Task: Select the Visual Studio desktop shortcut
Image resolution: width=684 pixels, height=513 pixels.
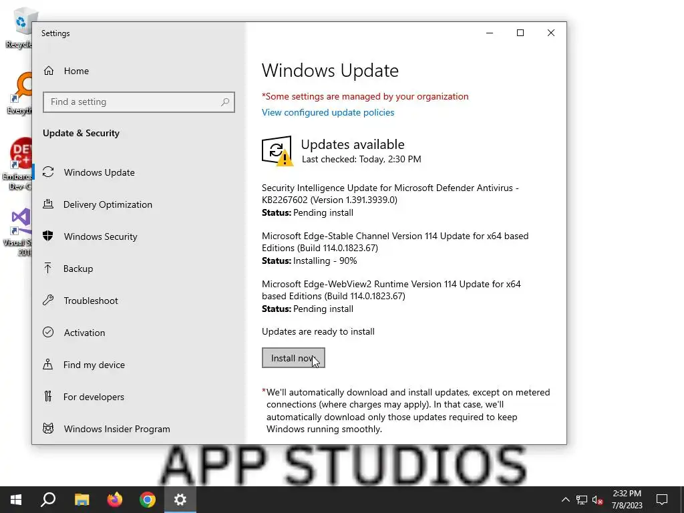Action: tap(18, 231)
